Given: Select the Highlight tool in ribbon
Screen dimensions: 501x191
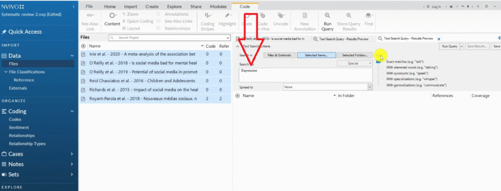Looking at the screenshot, I should 227,20.
